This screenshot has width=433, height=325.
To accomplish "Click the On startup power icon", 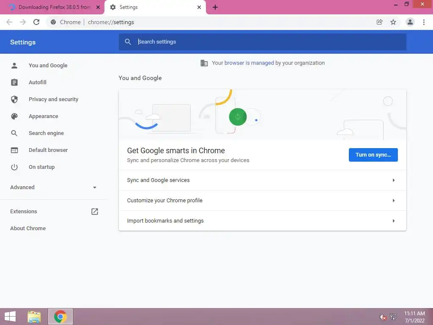I will pyautogui.click(x=14, y=167).
